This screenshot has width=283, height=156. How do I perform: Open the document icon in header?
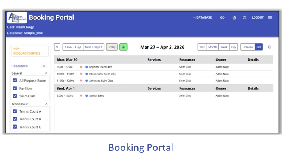pos(234,17)
